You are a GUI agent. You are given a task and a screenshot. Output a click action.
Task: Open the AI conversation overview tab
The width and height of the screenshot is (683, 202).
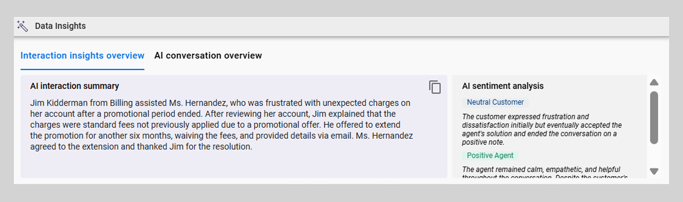pyautogui.click(x=208, y=55)
